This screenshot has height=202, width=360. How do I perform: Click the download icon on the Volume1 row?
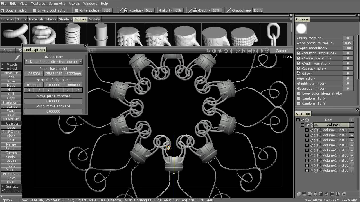click(x=316, y=125)
